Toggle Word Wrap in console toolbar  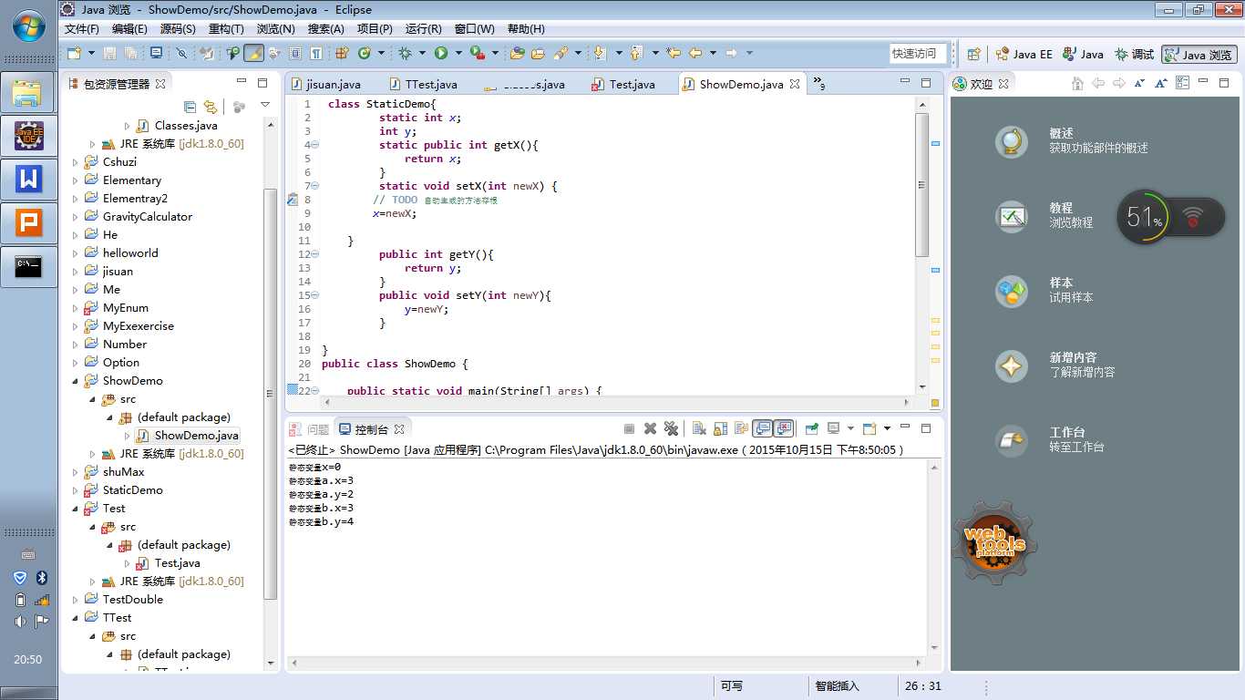(x=742, y=428)
